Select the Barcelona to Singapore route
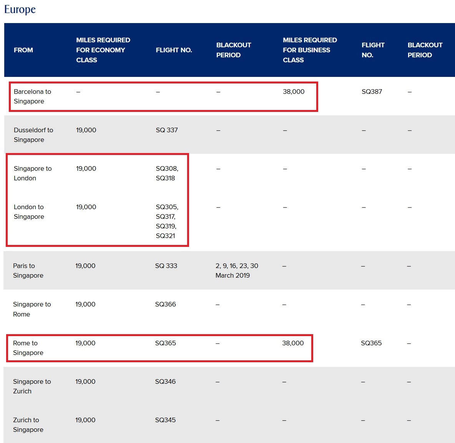Image resolution: width=455 pixels, height=443 pixels. point(32,97)
